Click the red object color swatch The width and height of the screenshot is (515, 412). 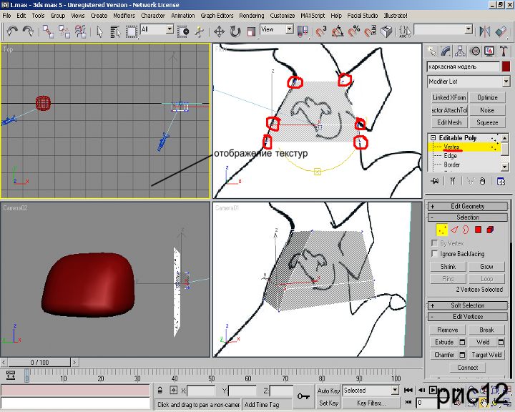click(x=506, y=67)
